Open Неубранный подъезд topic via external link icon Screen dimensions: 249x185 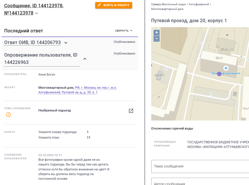pos(131,111)
